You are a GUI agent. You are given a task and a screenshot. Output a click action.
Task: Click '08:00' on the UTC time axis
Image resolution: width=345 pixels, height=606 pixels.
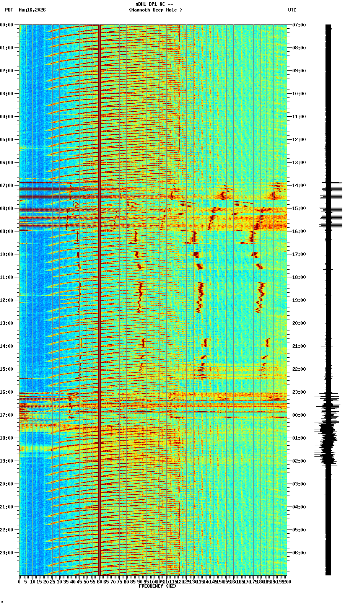pos(299,48)
